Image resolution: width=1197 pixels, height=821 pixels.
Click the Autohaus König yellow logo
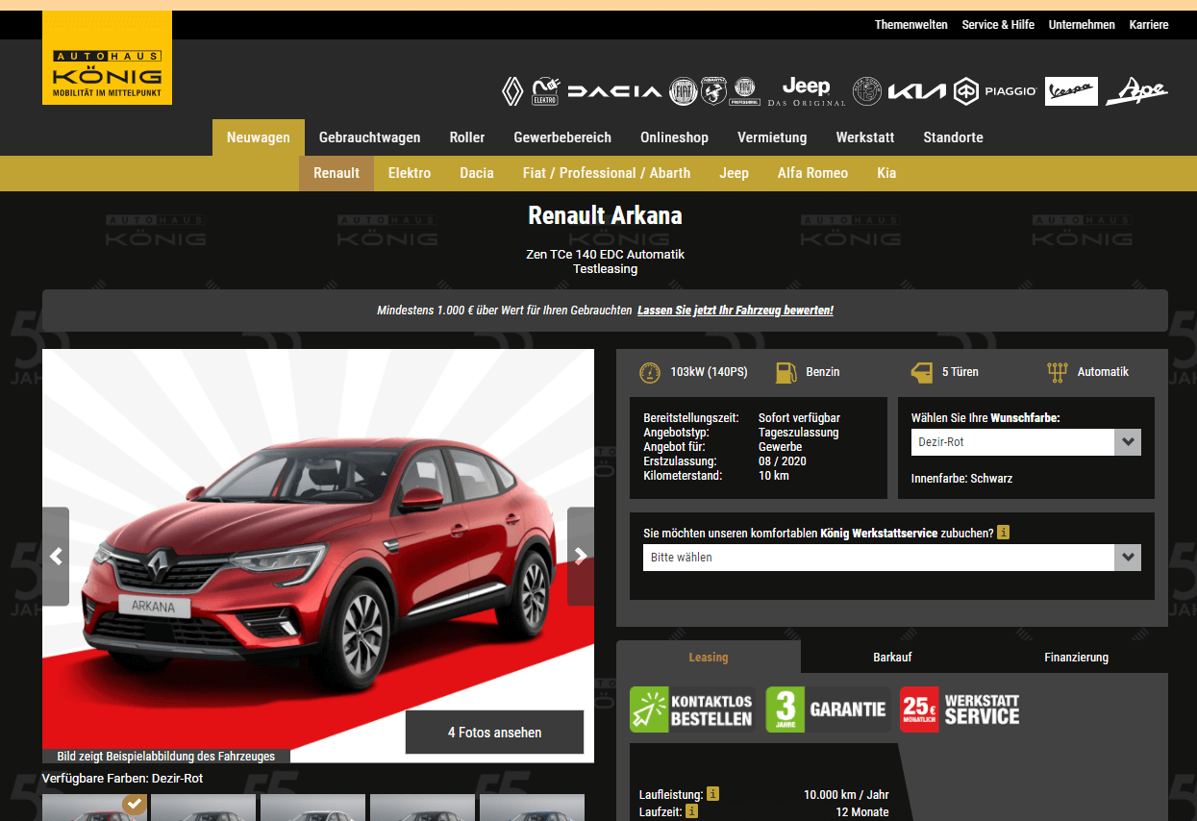click(x=107, y=58)
